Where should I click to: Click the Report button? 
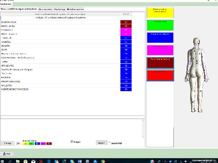pyautogui.click(x=102, y=143)
